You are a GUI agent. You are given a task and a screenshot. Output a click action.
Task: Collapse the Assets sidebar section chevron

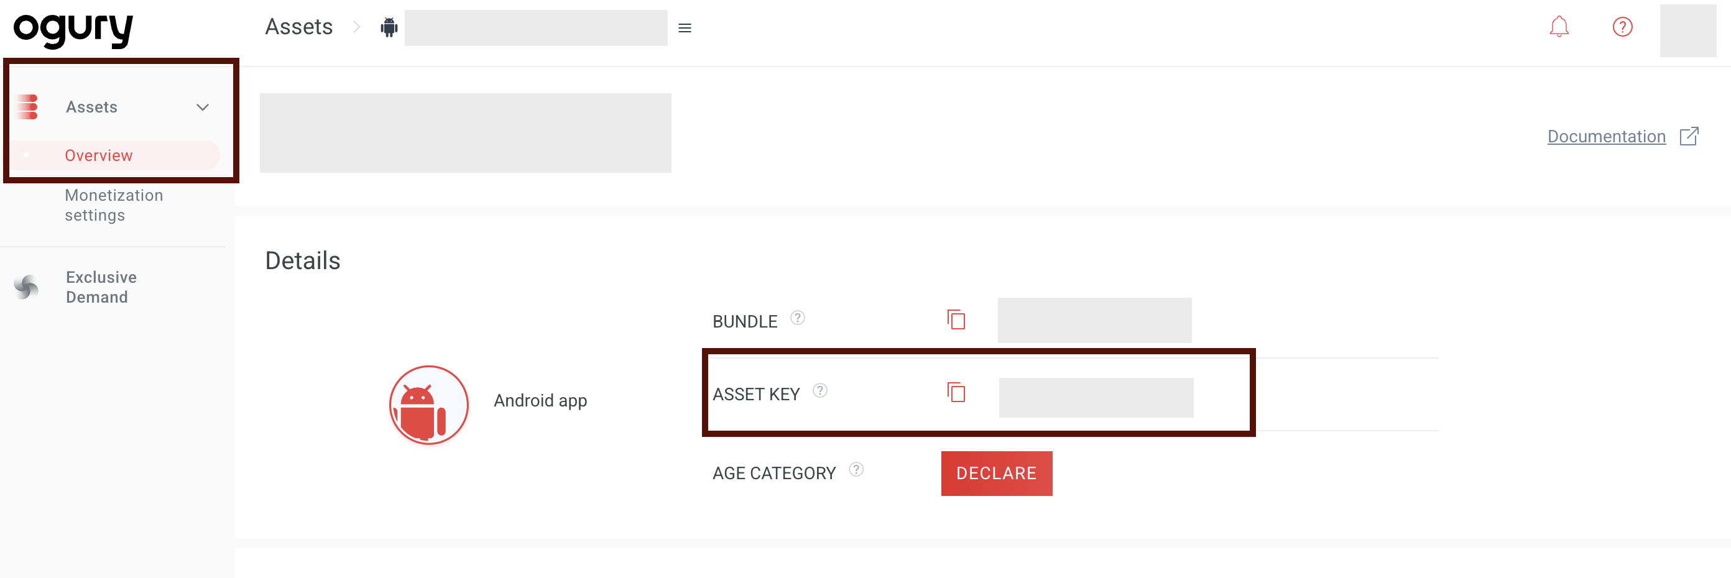point(203,106)
